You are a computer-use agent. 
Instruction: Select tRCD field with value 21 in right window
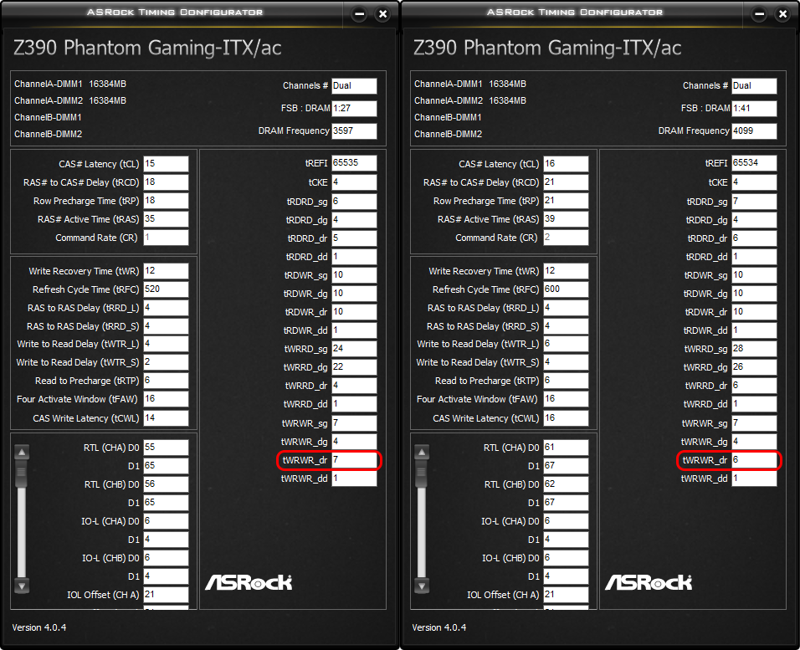click(566, 182)
